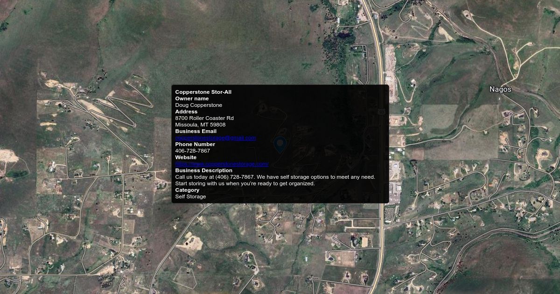This screenshot has width=560, height=294.
Task: Click the 8700 Roller Coaster Rd address line
Action: (x=204, y=118)
